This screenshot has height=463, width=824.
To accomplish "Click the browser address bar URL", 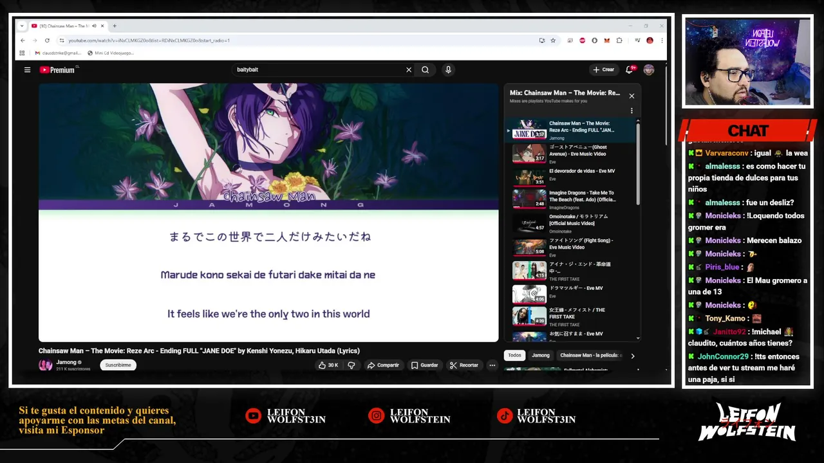I will click(x=149, y=41).
